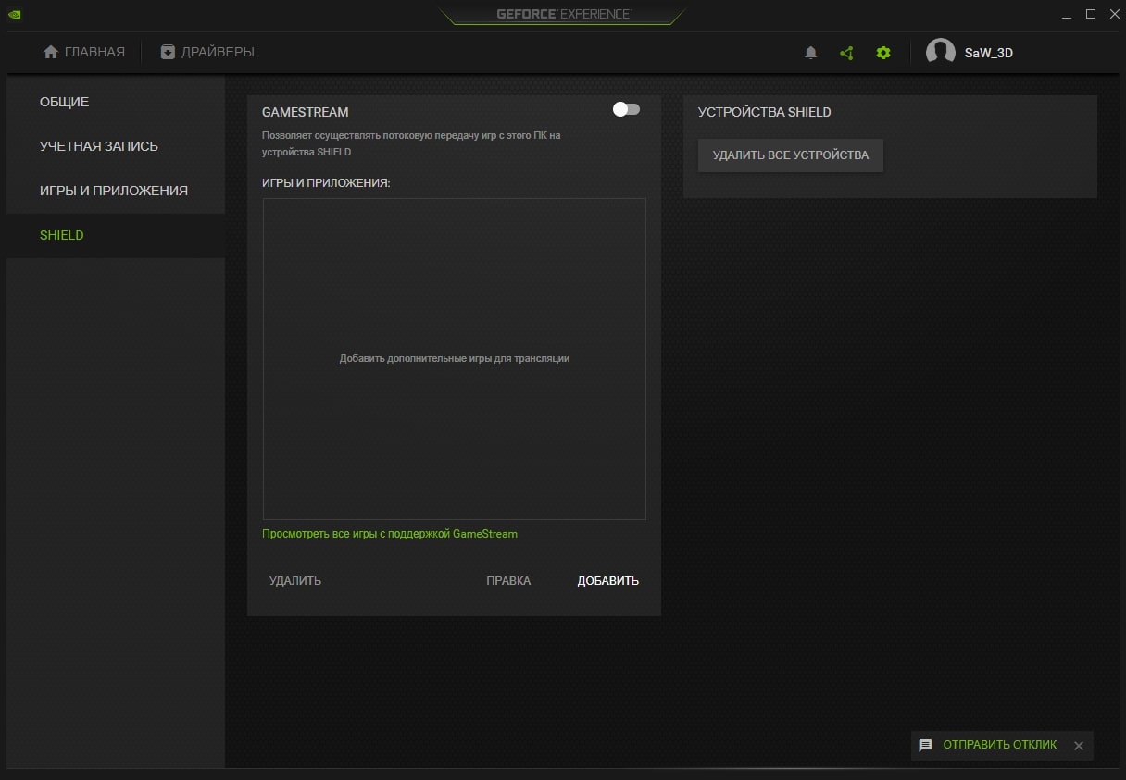
Task: Click the NVIDIA logo icon
Action: click(15, 14)
